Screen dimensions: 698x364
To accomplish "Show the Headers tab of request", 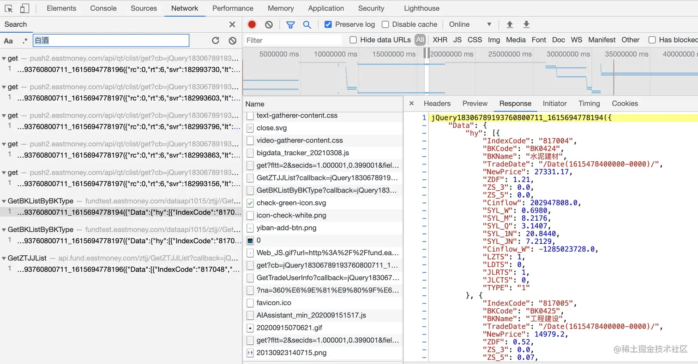I will coord(437,104).
